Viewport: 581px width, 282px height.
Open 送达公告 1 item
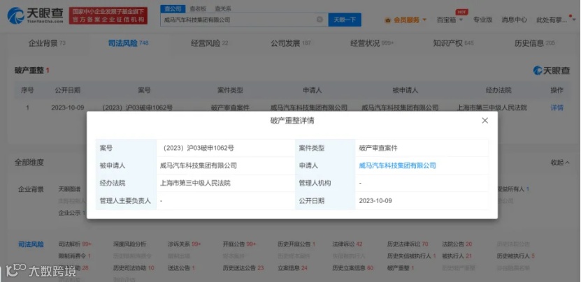[181, 267]
